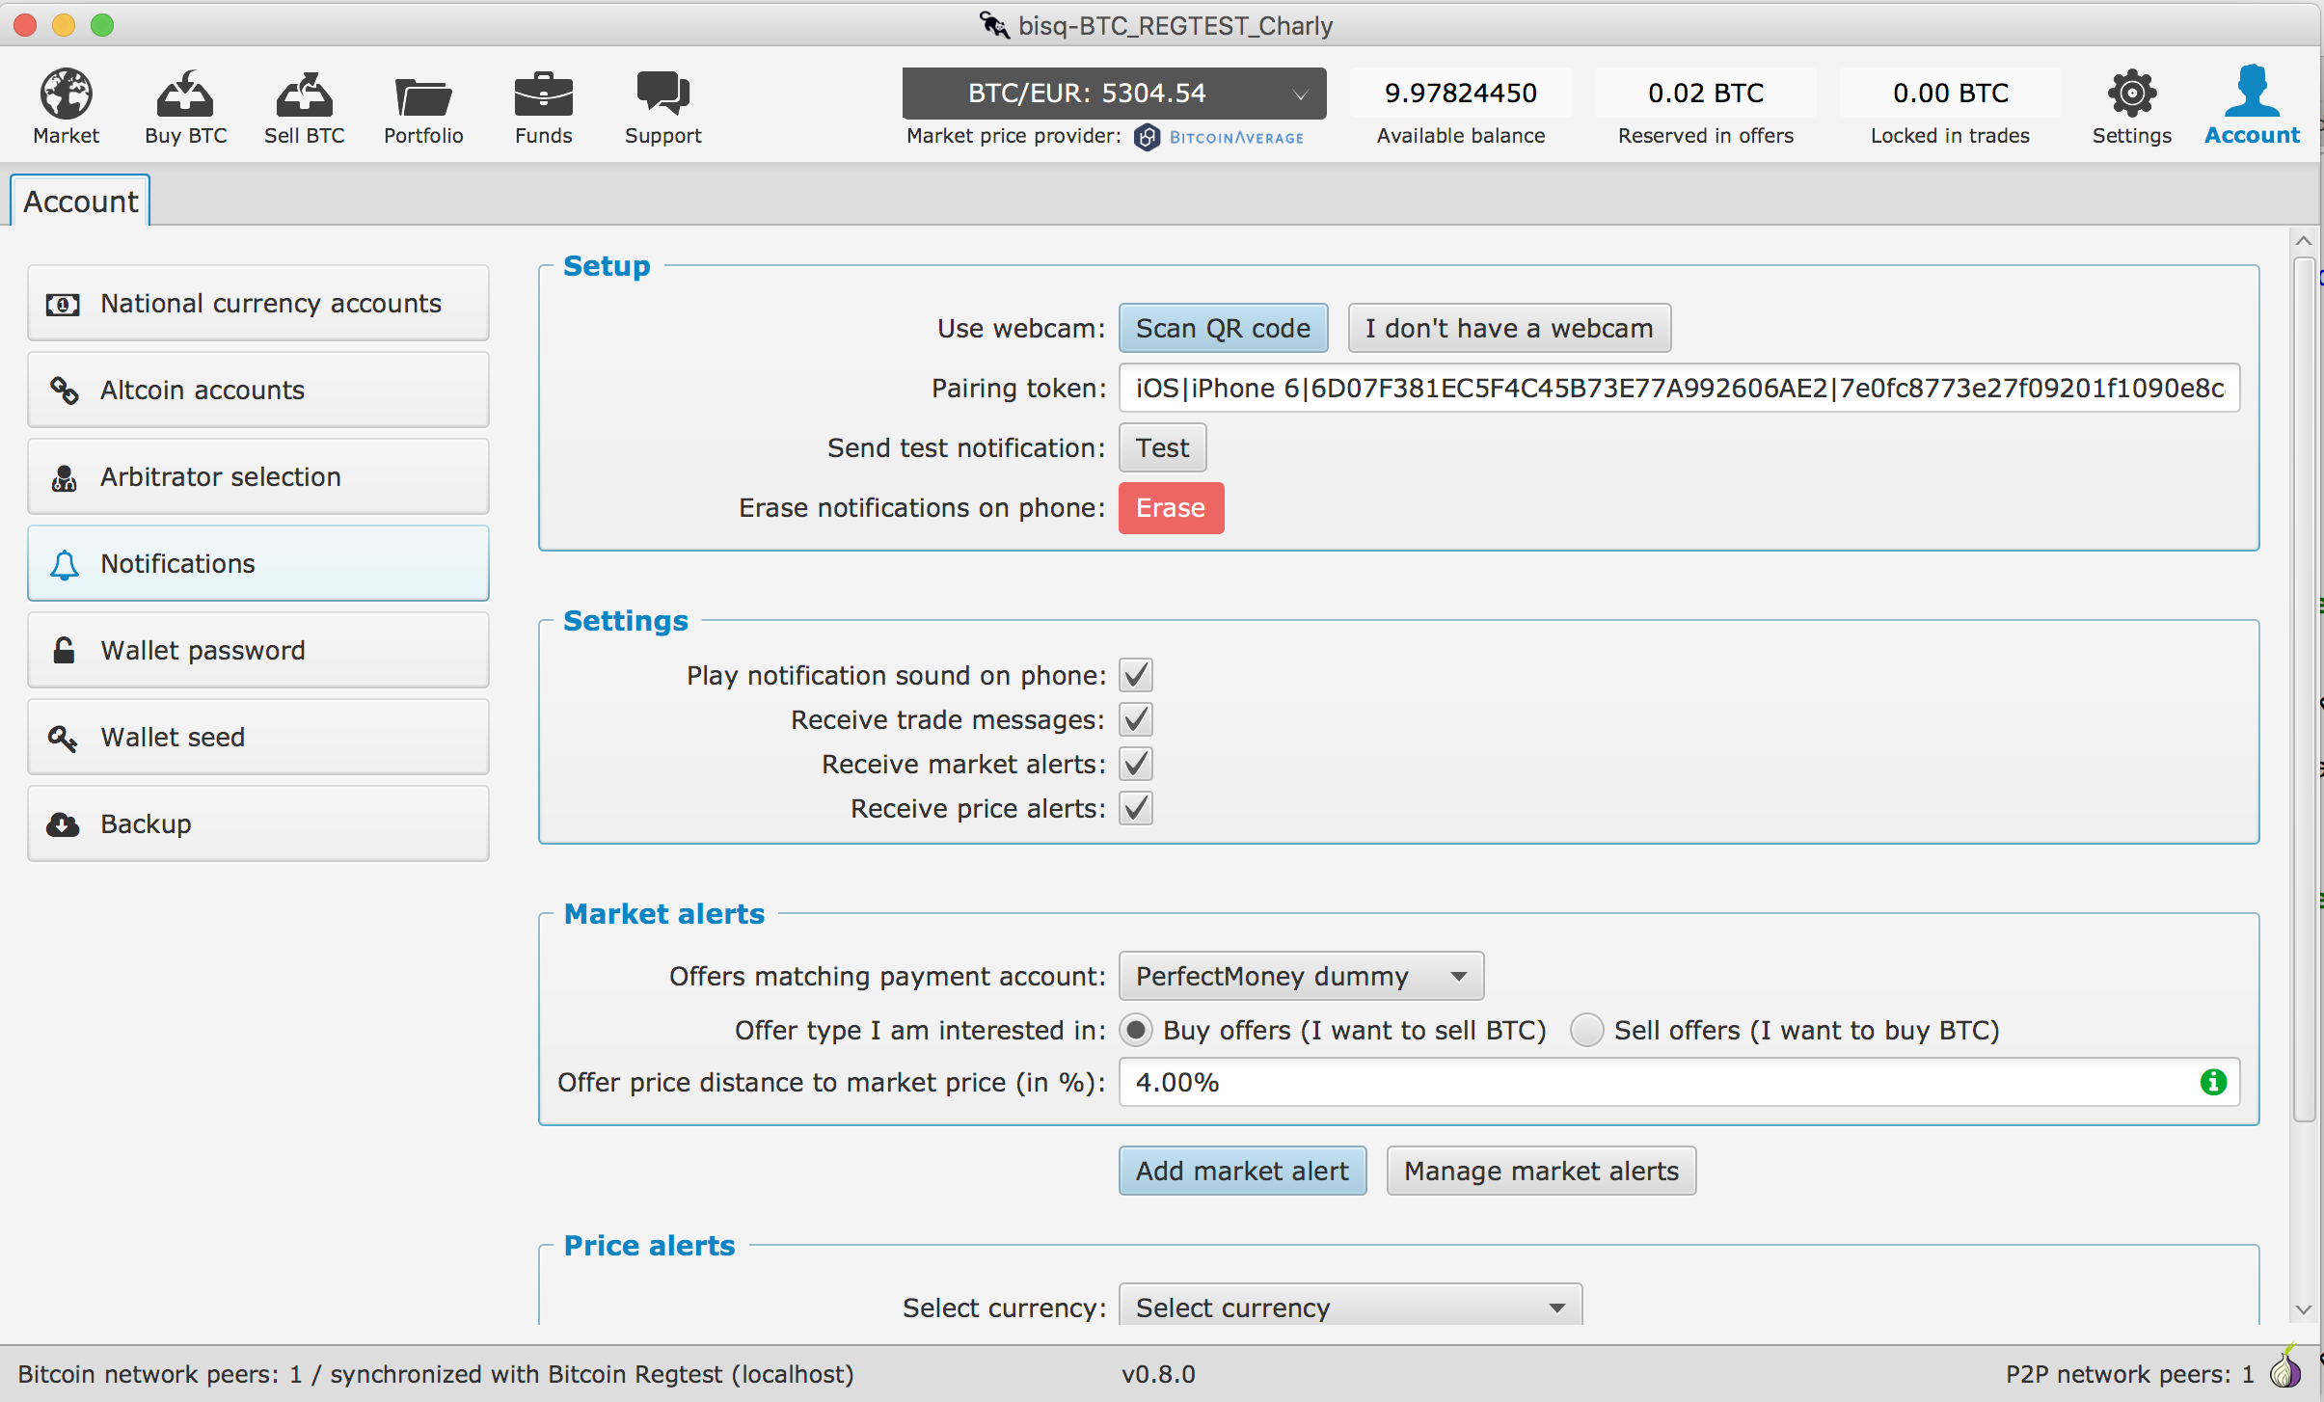
Task: Open the Support chat icon
Action: click(x=662, y=94)
